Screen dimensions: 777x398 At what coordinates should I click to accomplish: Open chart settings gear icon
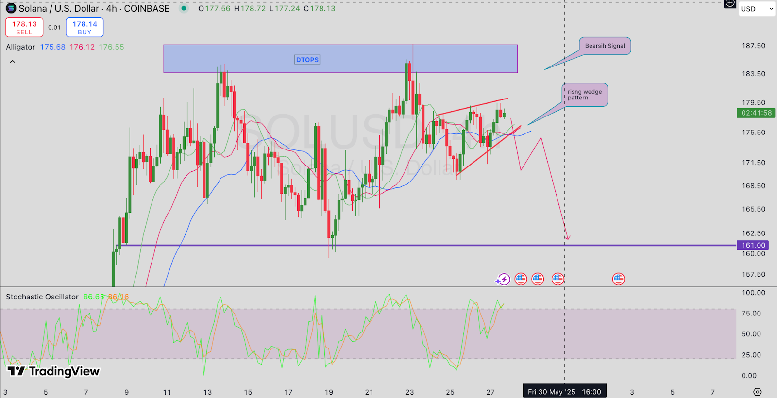tap(757, 392)
